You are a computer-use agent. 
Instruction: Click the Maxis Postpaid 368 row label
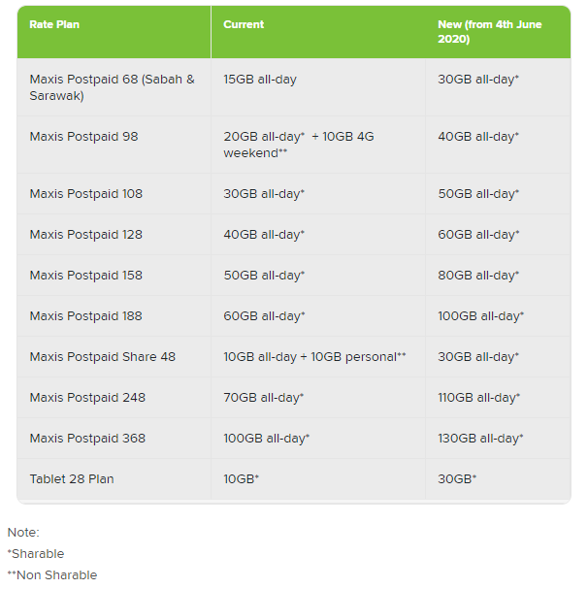87,439
